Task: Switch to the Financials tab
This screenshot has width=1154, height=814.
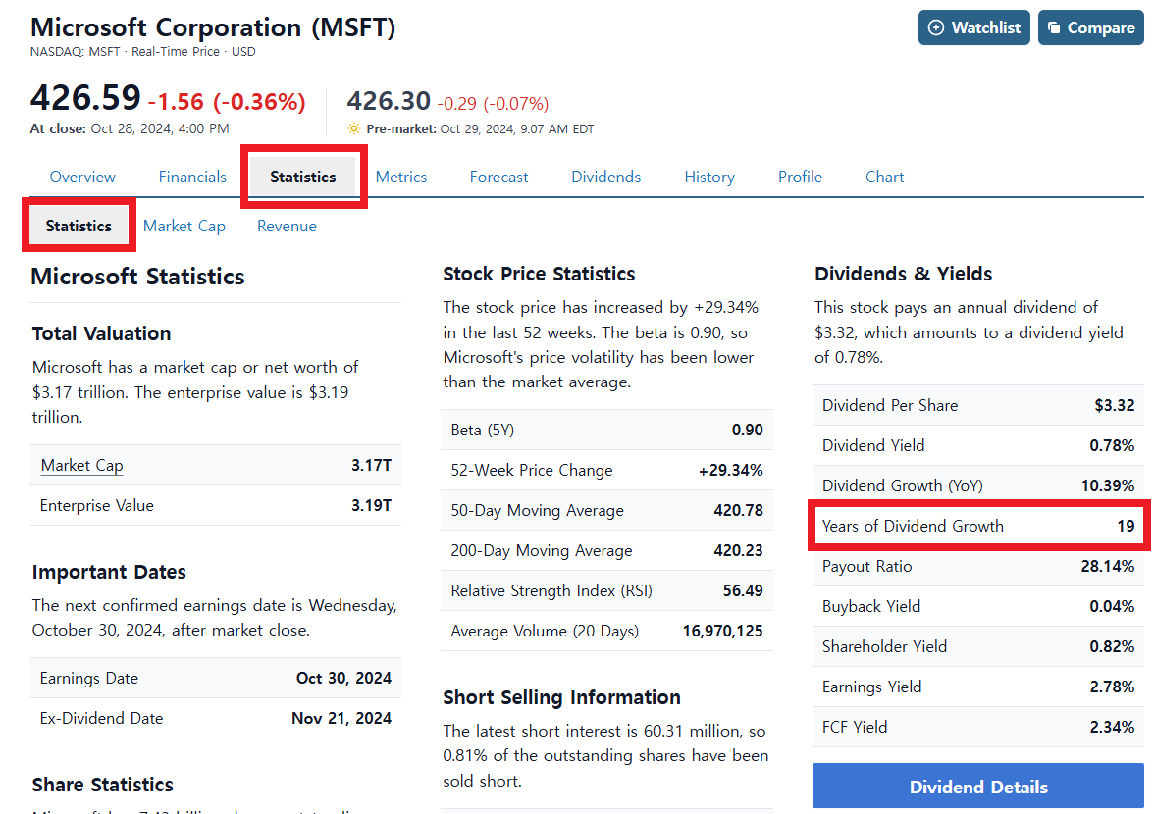Action: (x=192, y=178)
